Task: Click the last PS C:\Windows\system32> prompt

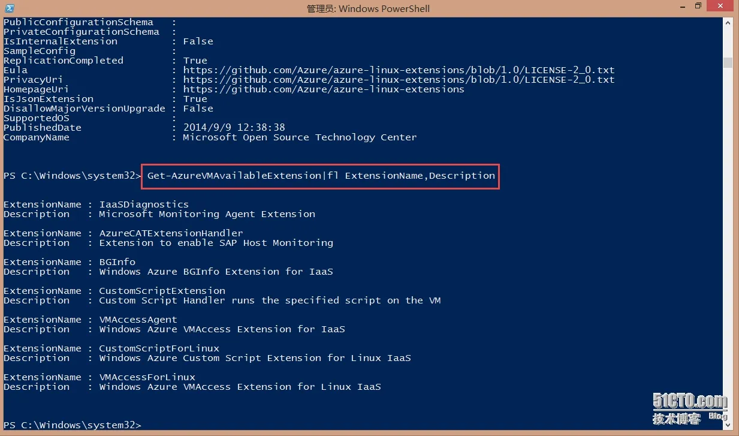Action: coord(72,425)
